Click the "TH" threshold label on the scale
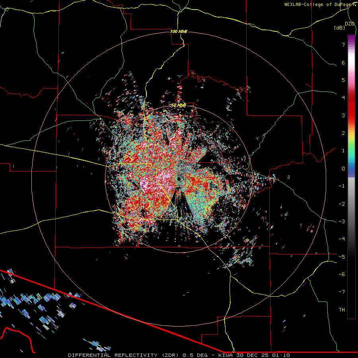The image size is (358, 358). [x=342, y=310]
